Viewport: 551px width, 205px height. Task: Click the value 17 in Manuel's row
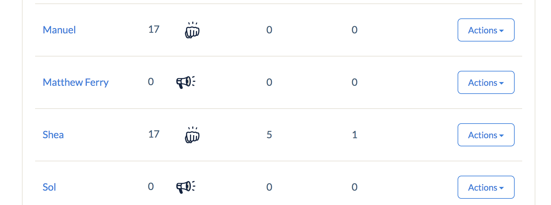[154, 29]
